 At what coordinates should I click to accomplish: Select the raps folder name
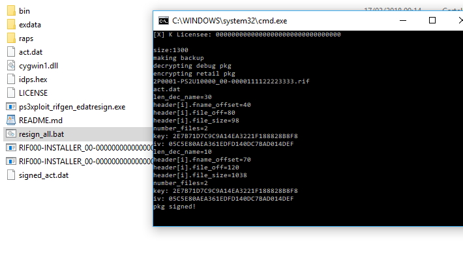(x=26, y=38)
